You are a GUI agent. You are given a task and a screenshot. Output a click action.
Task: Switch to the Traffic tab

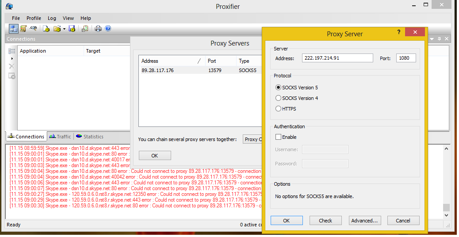60,137
